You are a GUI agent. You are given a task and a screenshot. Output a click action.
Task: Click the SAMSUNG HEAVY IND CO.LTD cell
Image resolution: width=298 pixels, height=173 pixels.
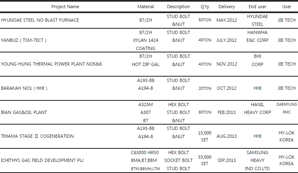click(257, 160)
